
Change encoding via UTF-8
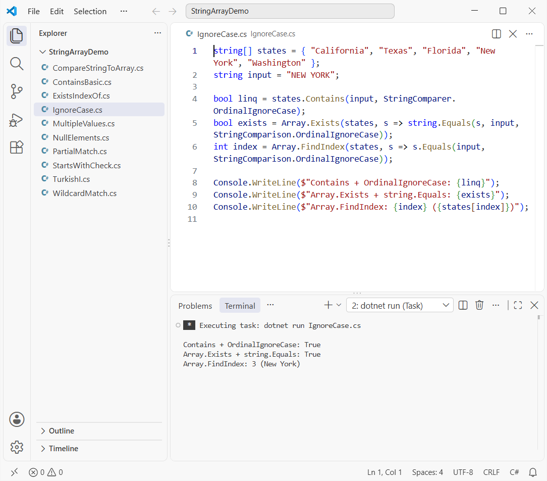(463, 472)
